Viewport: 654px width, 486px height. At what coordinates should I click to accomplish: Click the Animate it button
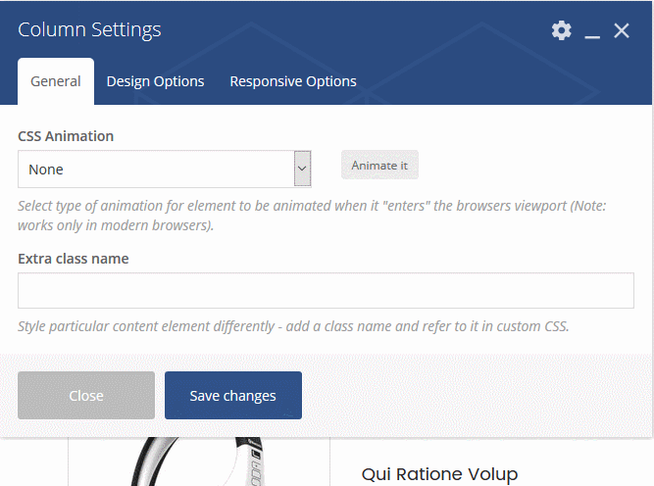pos(379,165)
